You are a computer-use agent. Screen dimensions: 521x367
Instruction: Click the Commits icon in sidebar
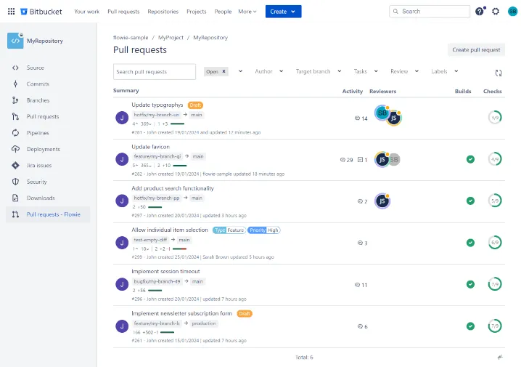coord(15,84)
